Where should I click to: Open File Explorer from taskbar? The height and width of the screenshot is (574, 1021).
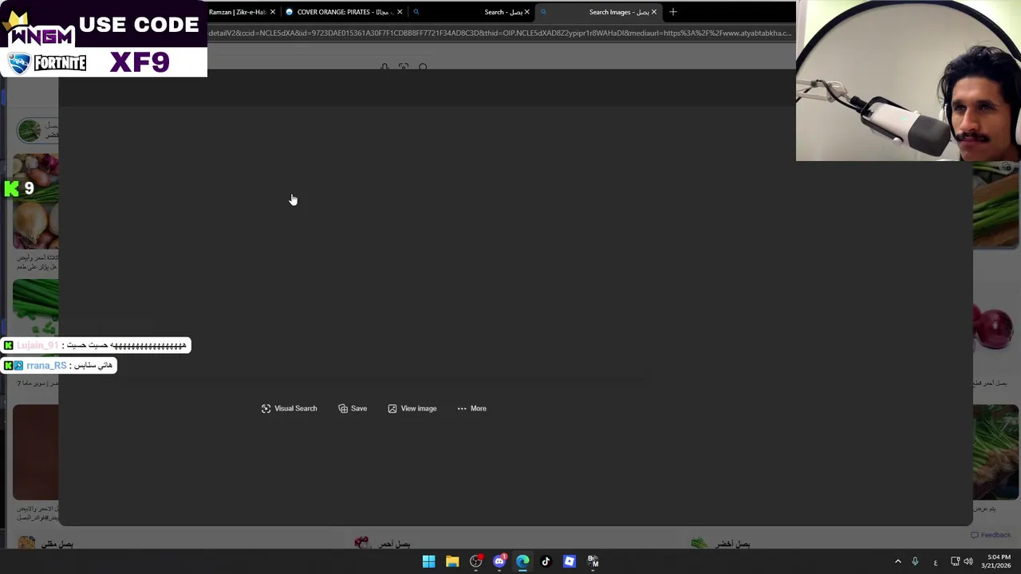point(452,561)
